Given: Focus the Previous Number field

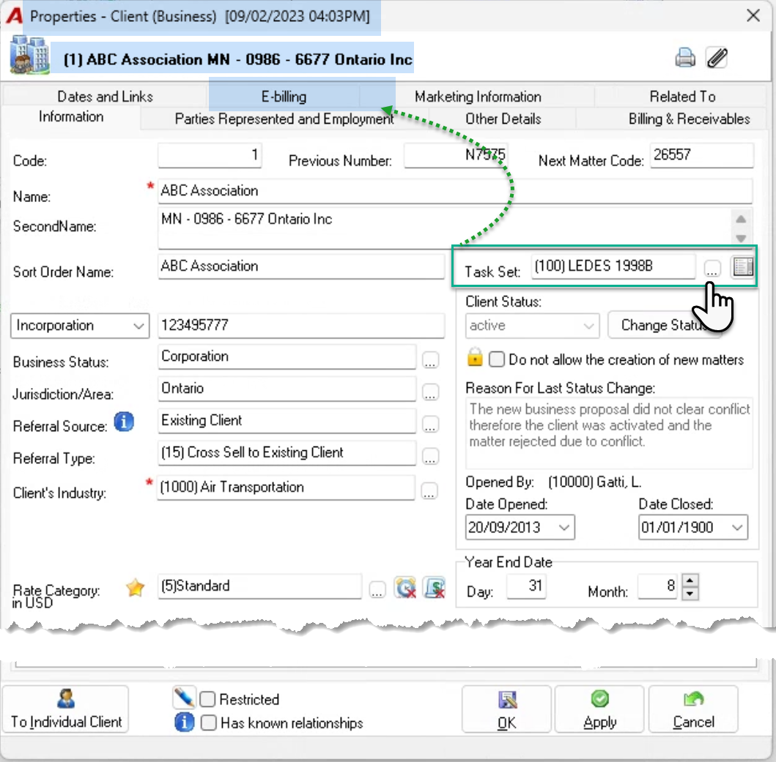Looking at the screenshot, I should [x=456, y=155].
